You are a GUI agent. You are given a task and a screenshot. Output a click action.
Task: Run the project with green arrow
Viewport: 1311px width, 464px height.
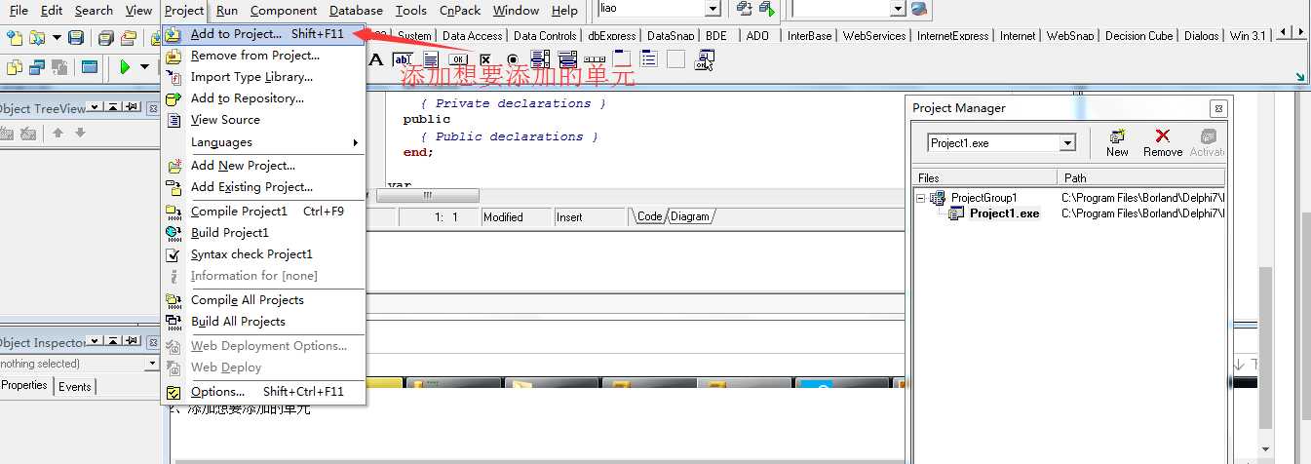click(125, 67)
